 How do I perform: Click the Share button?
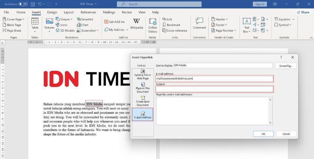[303, 12]
